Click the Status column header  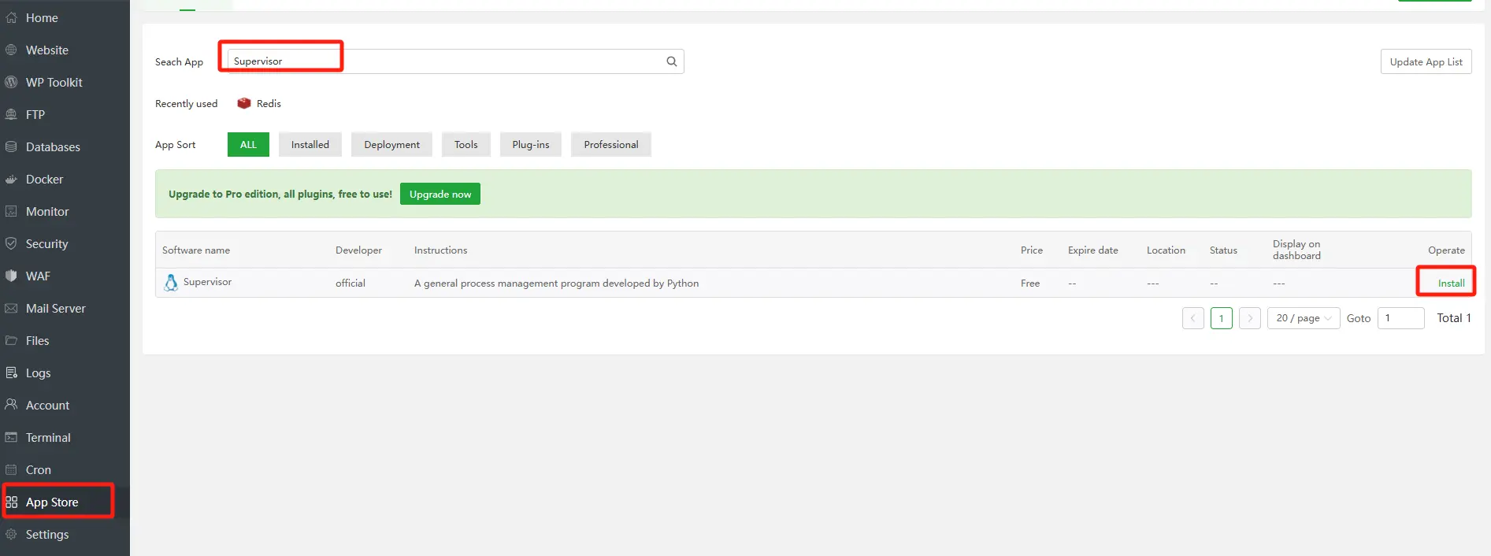click(x=1223, y=250)
